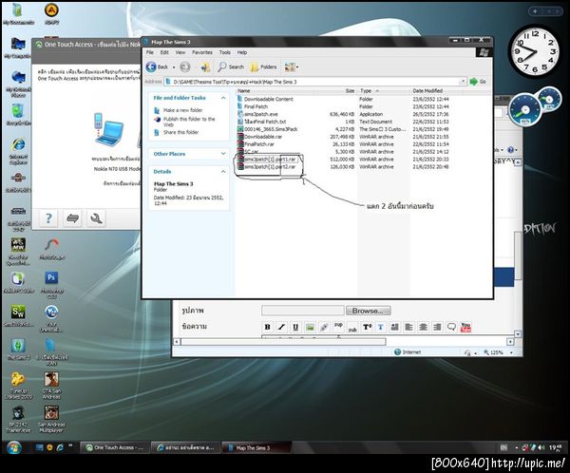Open the Edit menu
The height and width of the screenshot is (473, 570).
[164, 52]
